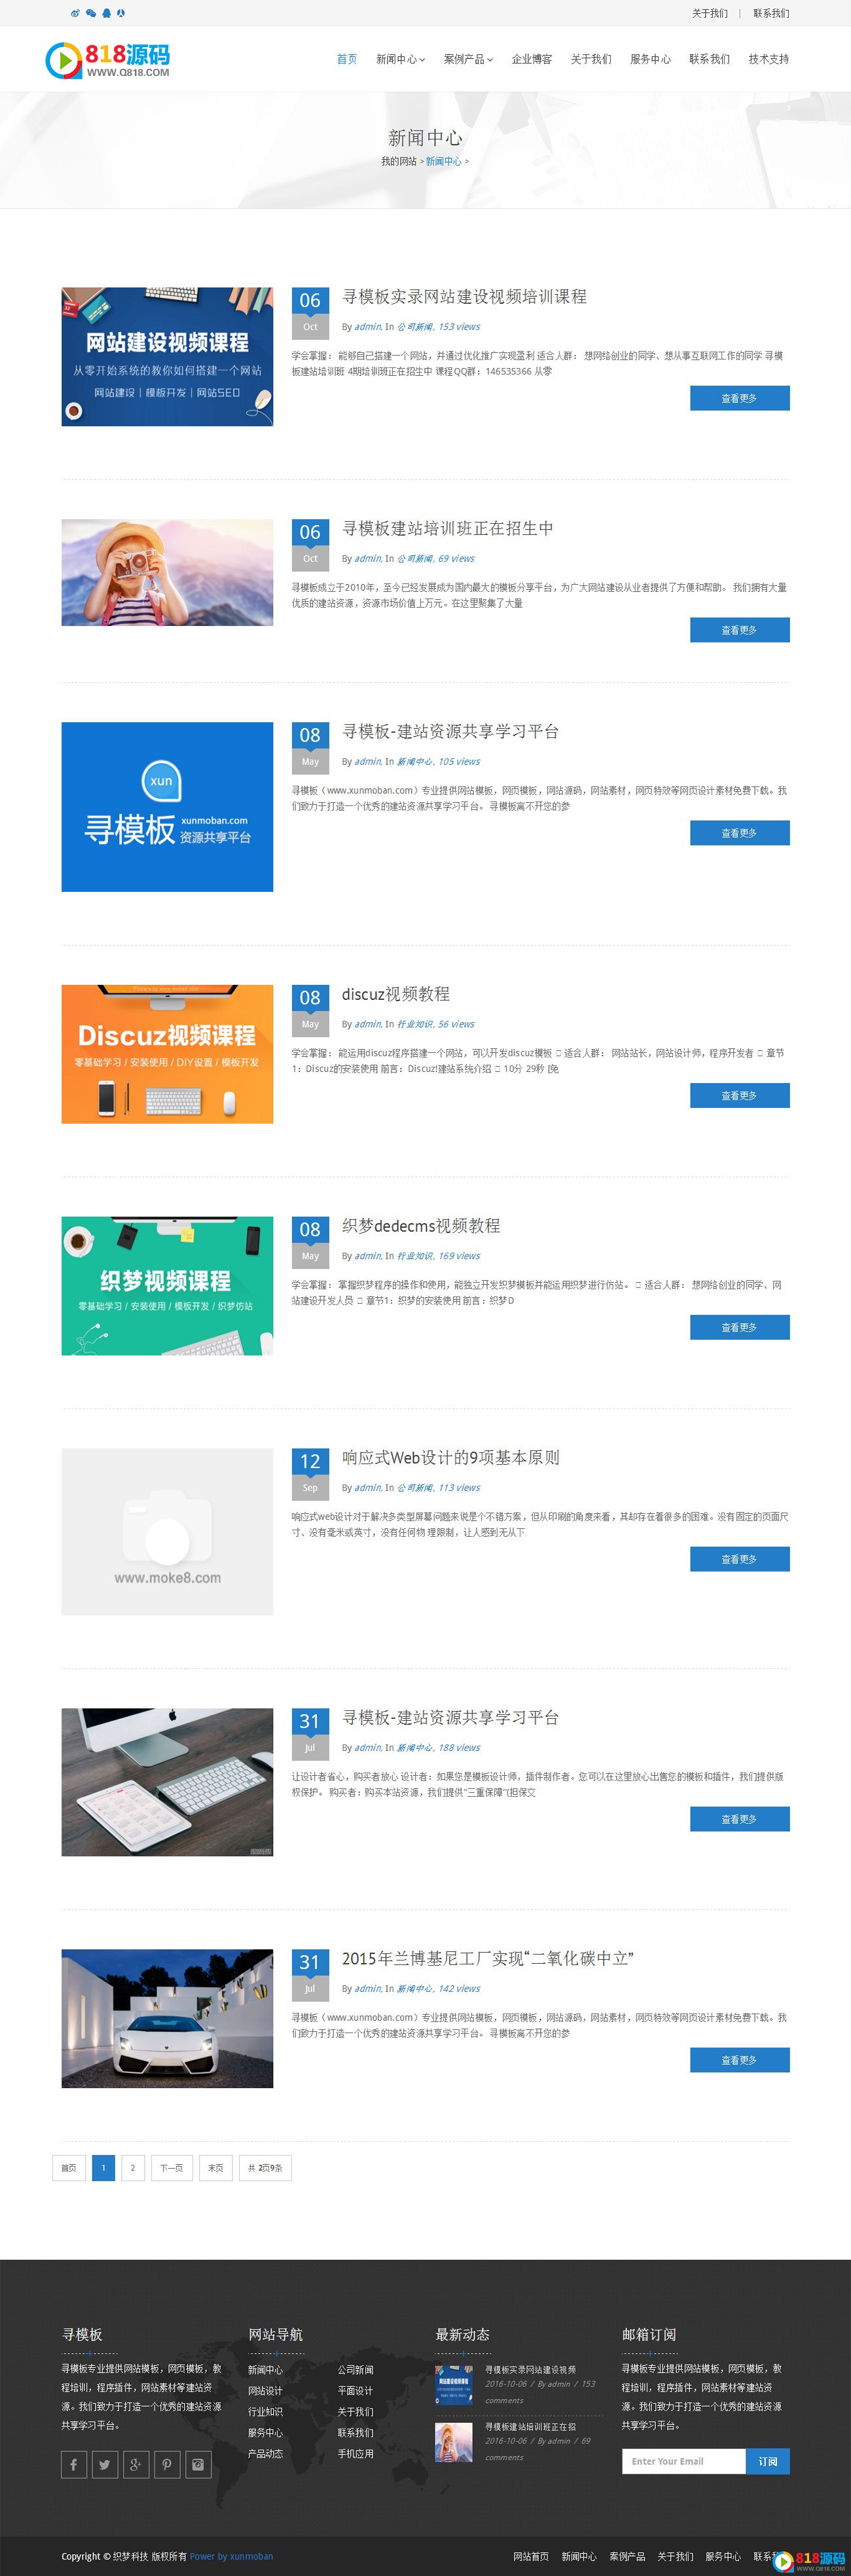Go to pagination 首页 button

click(x=69, y=2168)
